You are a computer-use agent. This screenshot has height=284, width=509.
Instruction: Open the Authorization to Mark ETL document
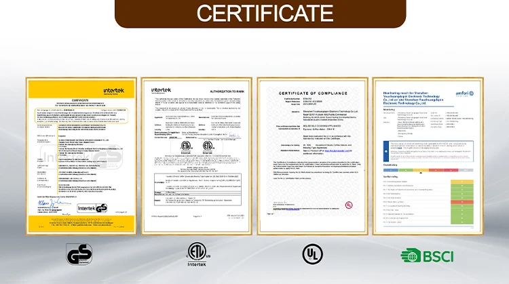click(x=196, y=157)
